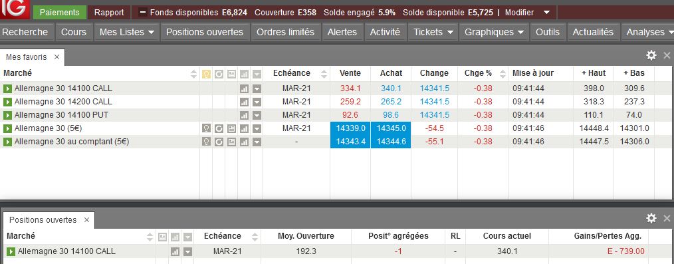Expand row menu for Allemagne 30 14200 CALL
Image resolution: width=674 pixels, height=264 pixels.
tap(257, 102)
